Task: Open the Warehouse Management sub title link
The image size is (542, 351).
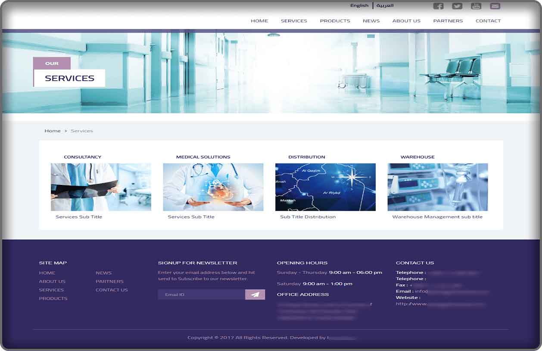Action: pos(437,217)
